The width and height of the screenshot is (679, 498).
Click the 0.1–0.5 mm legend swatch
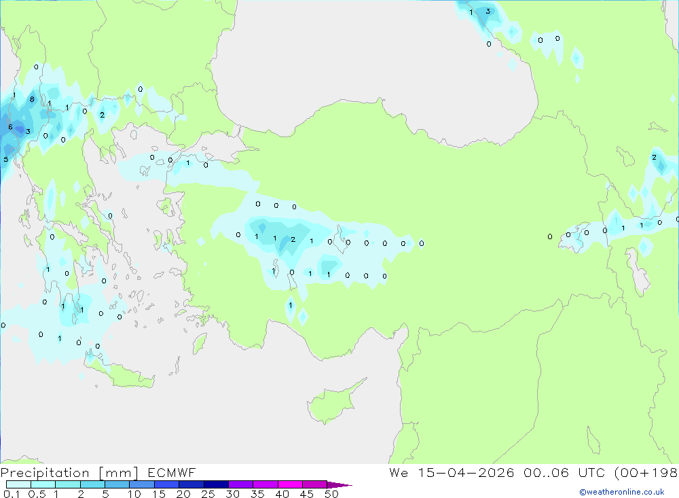18,484
